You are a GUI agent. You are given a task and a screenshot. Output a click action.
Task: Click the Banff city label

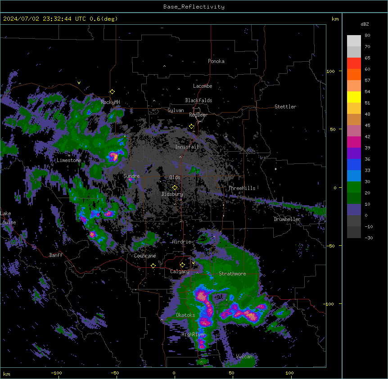[x=56, y=255]
